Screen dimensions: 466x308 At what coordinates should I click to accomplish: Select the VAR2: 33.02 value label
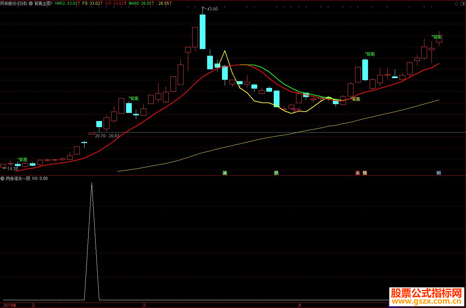pos(66,3)
